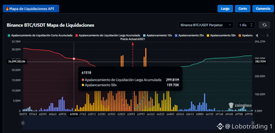
Task: Select the red curve point marker at 61518
Action: tap(74, 59)
